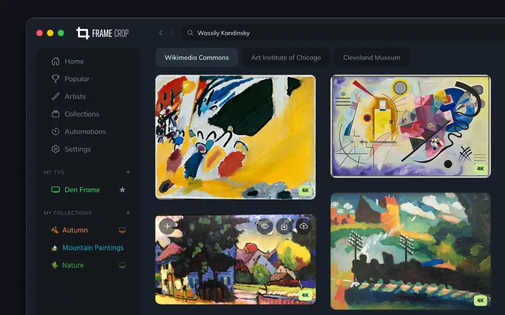Open the geometric Yellow-Red-Blue painting thumbnail
This screenshot has width=505, height=315.
(411, 127)
